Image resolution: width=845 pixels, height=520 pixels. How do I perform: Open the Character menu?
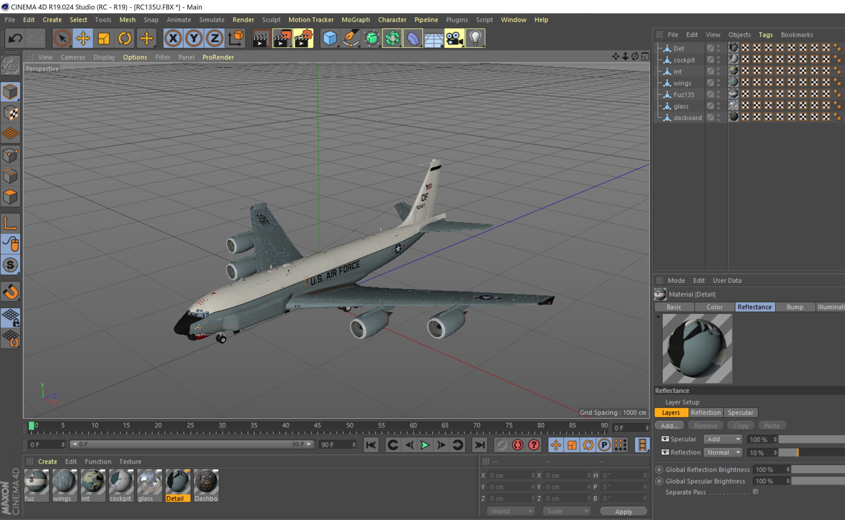392,19
